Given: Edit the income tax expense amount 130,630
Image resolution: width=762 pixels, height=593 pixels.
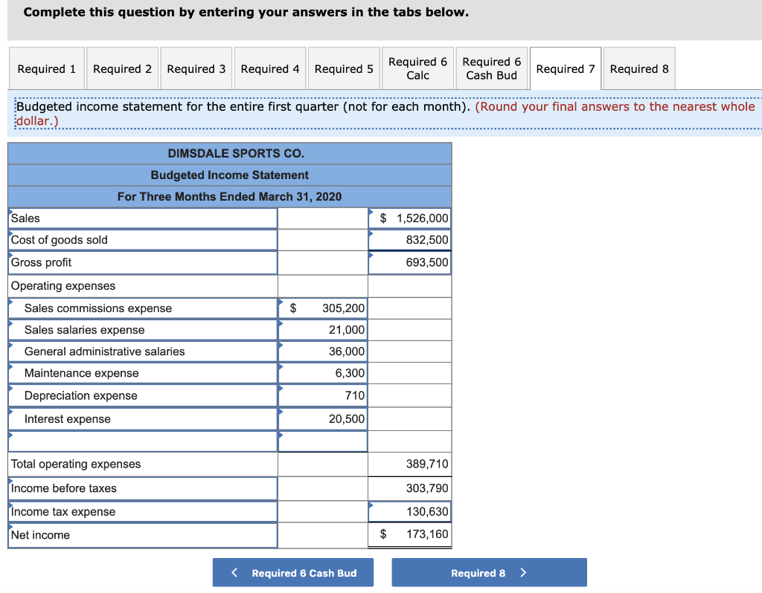Looking at the screenshot, I should (410, 511).
